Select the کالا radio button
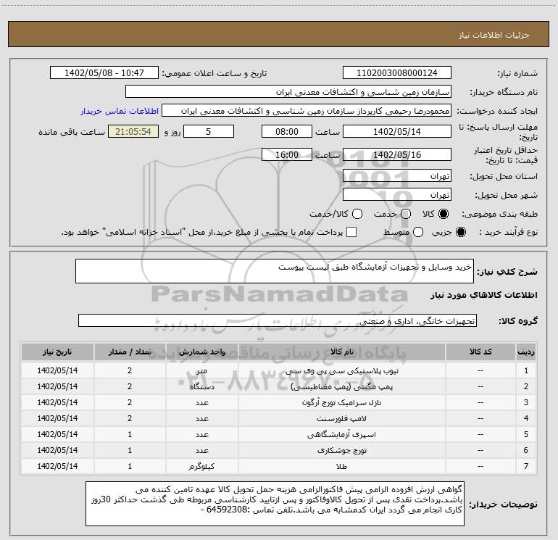 point(444,214)
